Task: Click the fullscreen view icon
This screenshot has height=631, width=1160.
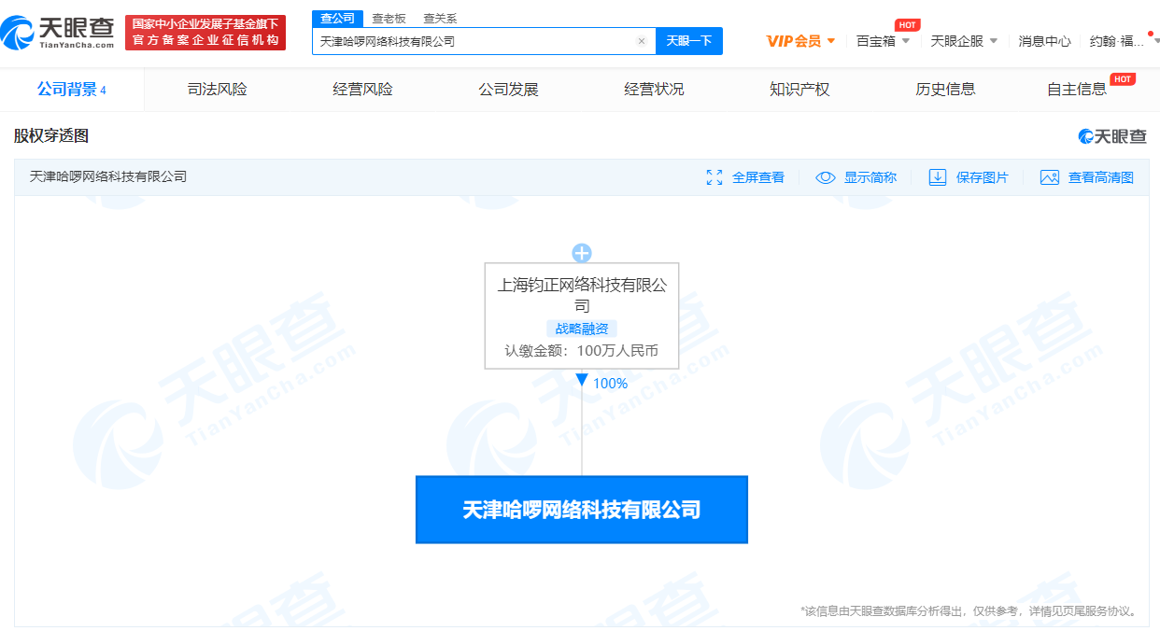Action: [x=714, y=177]
